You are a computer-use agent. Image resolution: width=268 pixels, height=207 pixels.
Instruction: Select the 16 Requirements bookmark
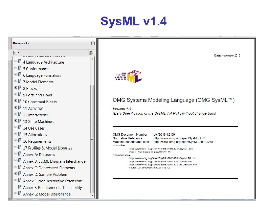point(37,141)
